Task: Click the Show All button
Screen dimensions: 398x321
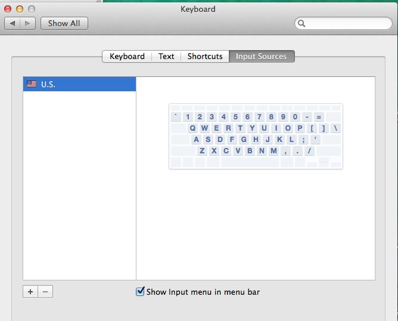Action: click(x=64, y=23)
